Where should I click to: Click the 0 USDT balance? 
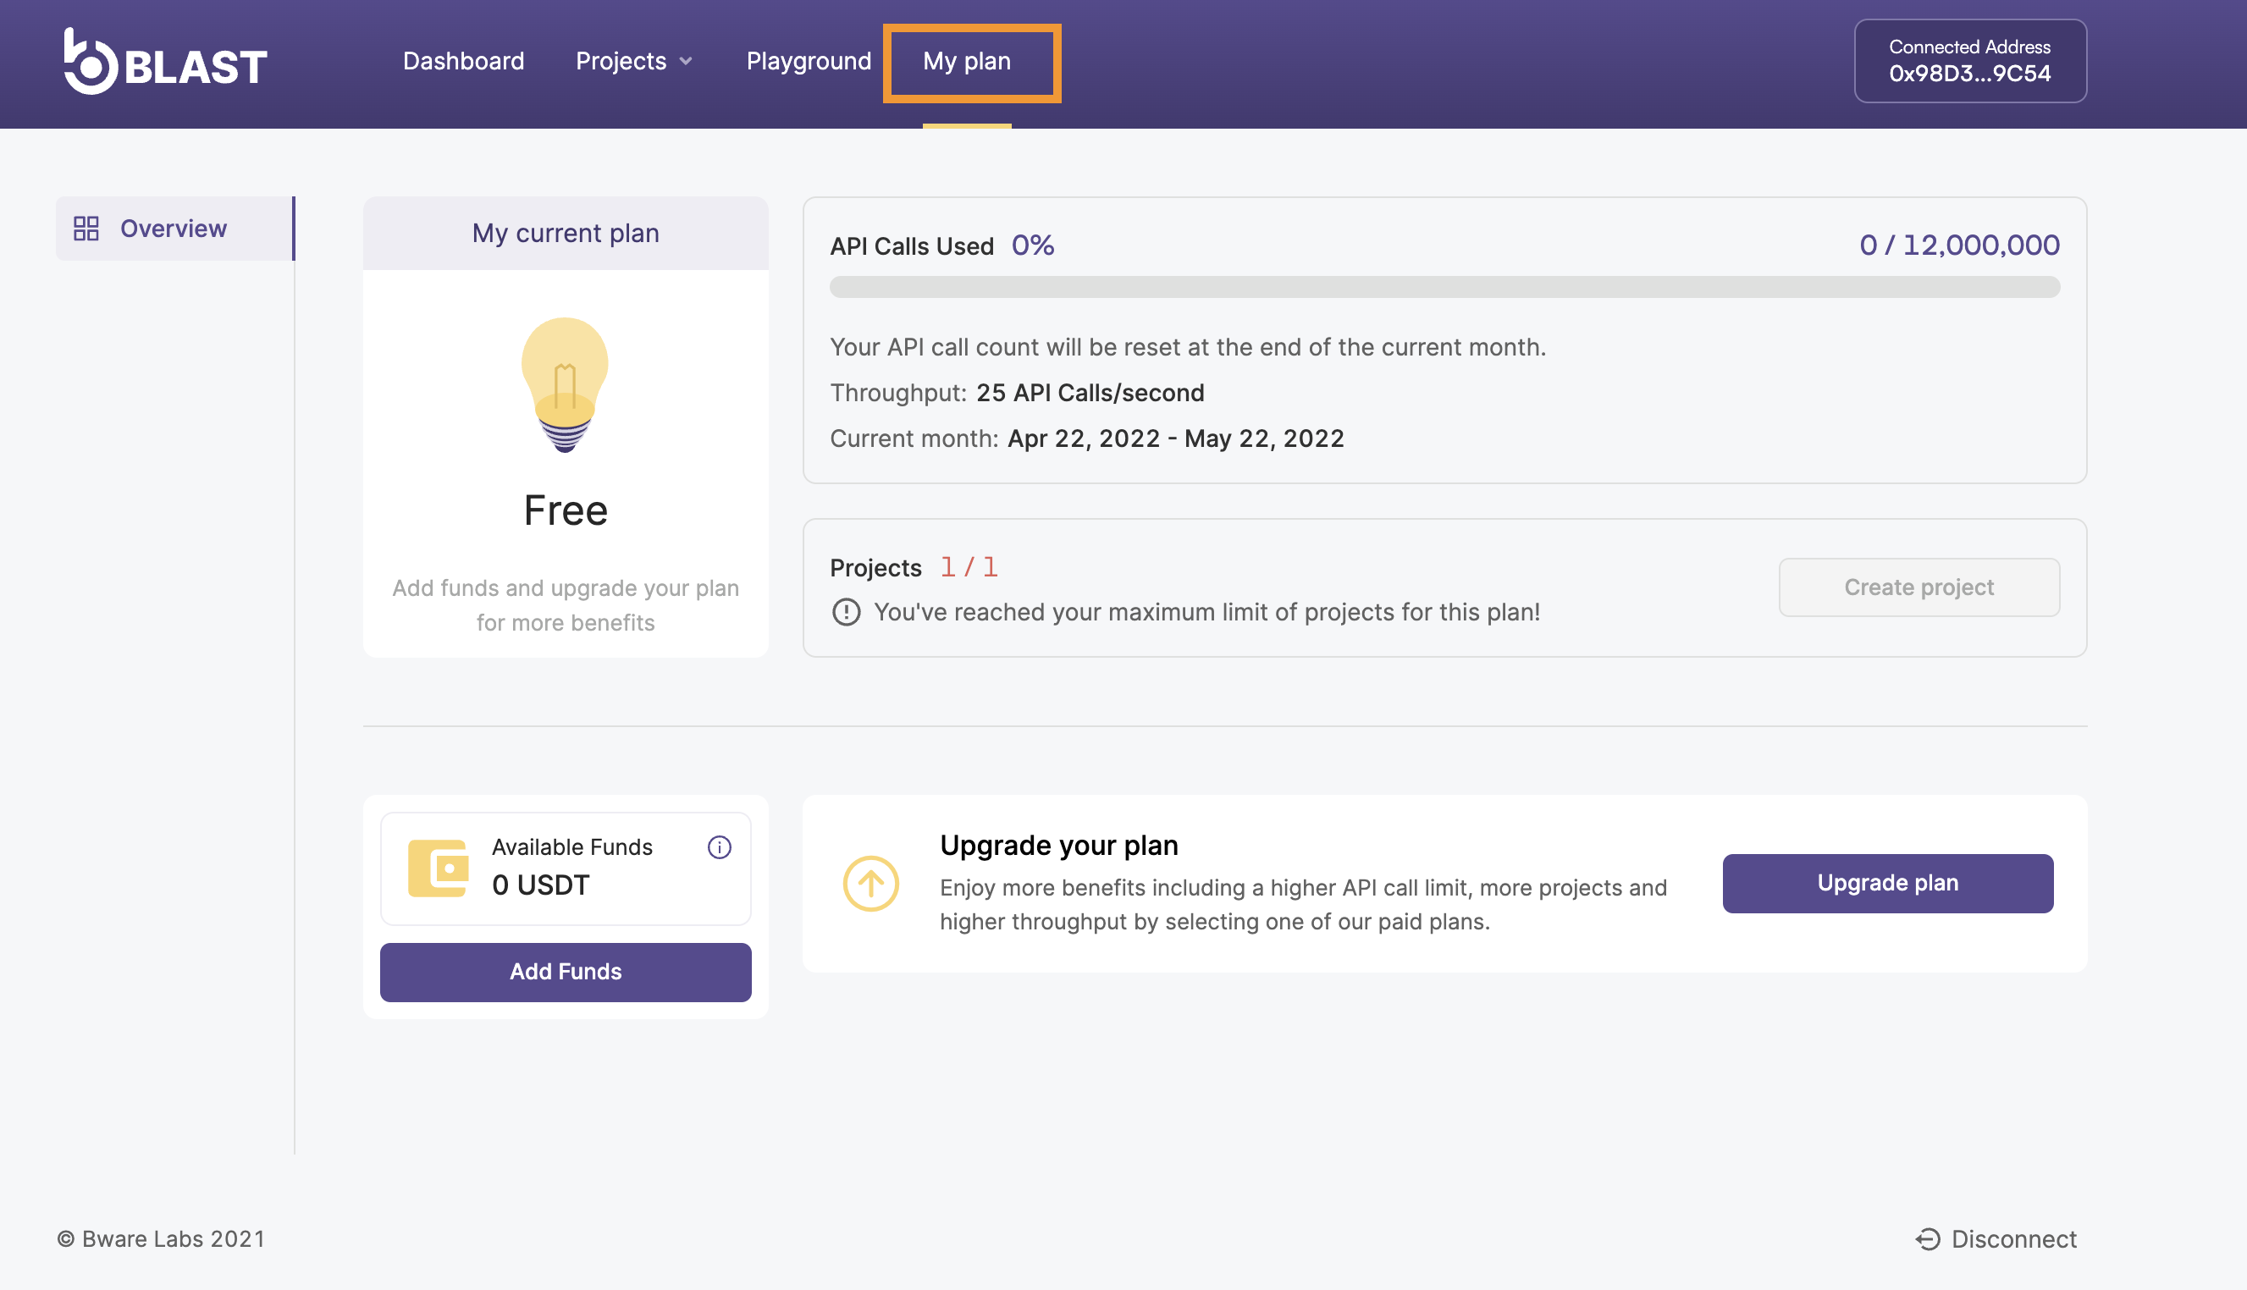tap(540, 885)
